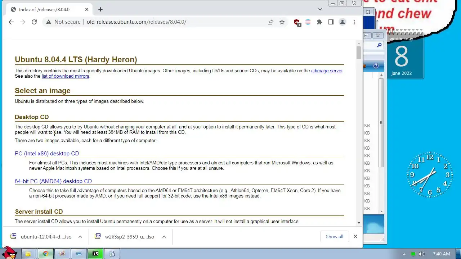
Task: Reload the page with the refresh icon
Action: 34,22
